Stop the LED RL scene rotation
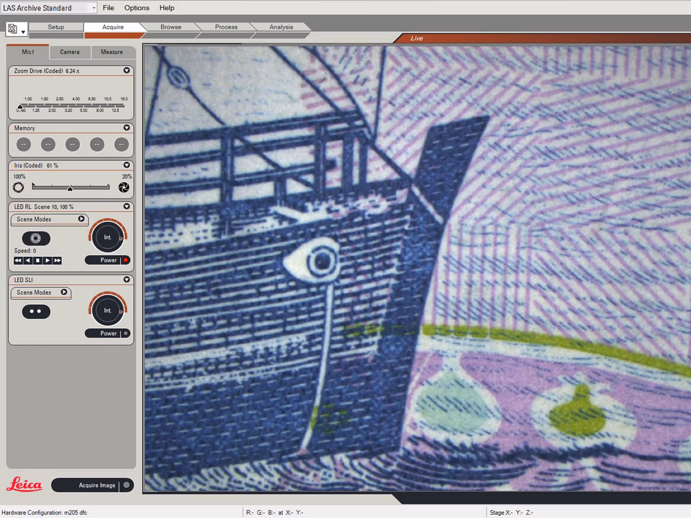The height and width of the screenshot is (518, 691). pyautogui.click(x=38, y=261)
